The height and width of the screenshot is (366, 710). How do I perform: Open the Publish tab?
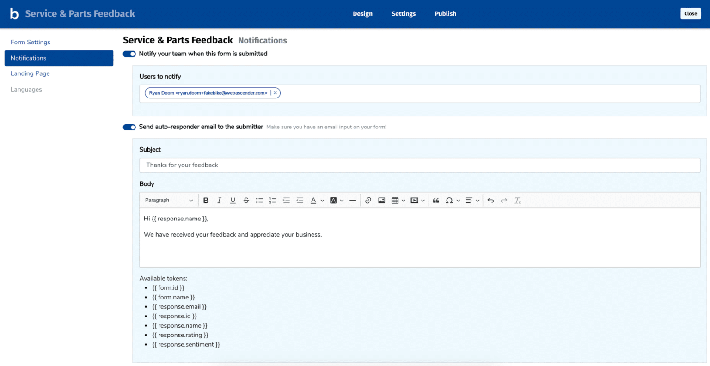click(x=446, y=14)
